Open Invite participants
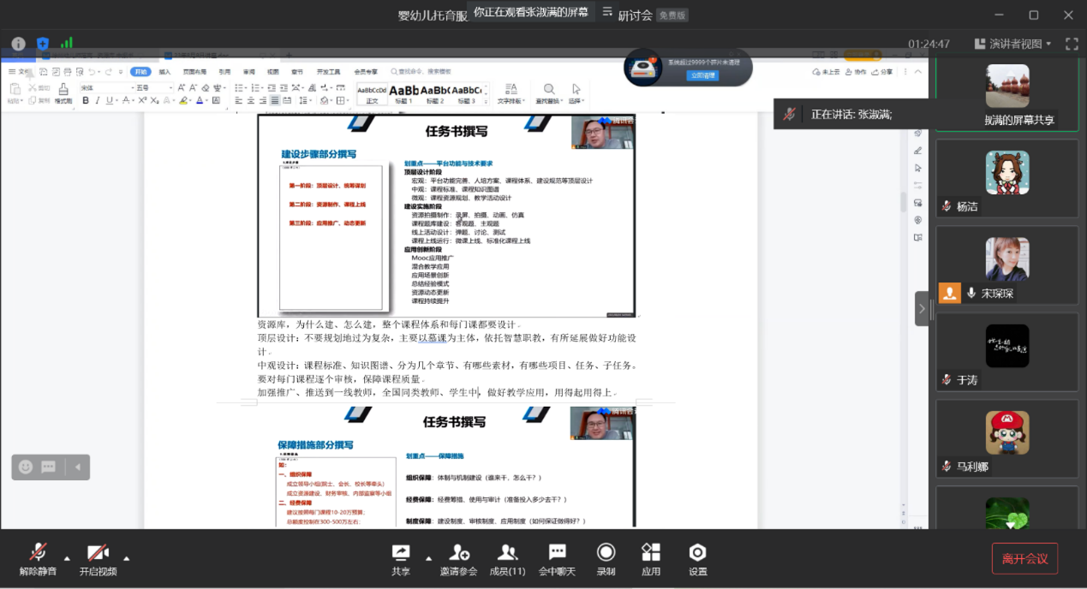1087x589 pixels. tap(458, 558)
